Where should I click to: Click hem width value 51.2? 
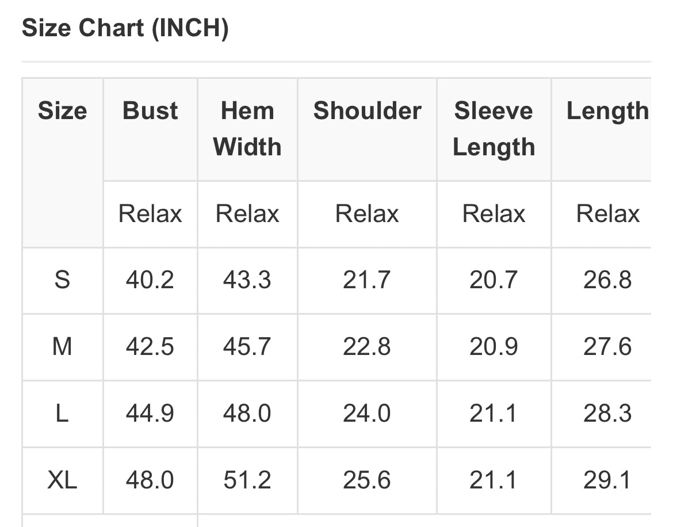tap(247, 480)
